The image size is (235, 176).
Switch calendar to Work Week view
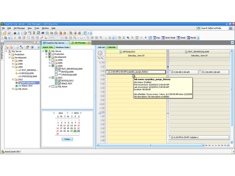click(169, 38)
